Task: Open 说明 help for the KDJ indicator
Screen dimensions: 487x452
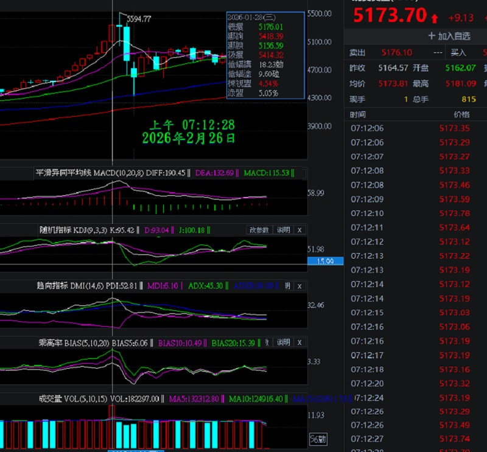Action: click(x=283, y=230)
